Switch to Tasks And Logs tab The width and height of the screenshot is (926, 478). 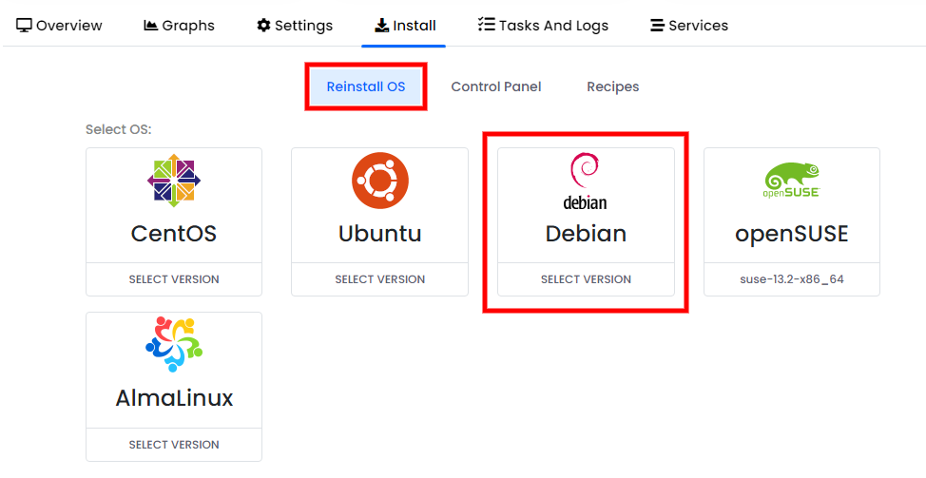(543, 26)
